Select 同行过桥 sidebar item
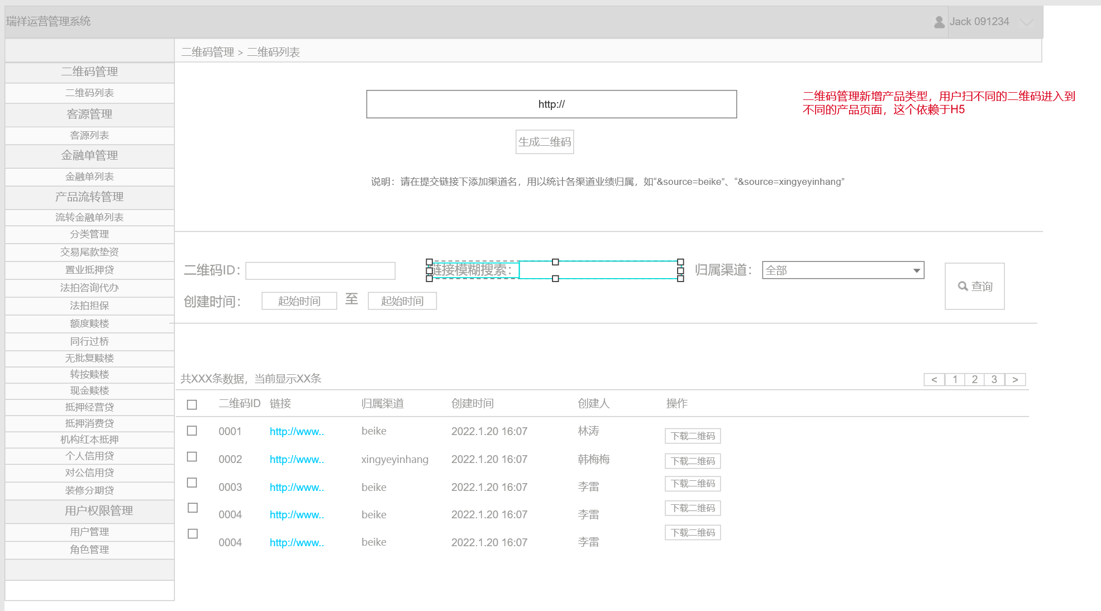Screen dimensions: 1101x611 [89, 342]
